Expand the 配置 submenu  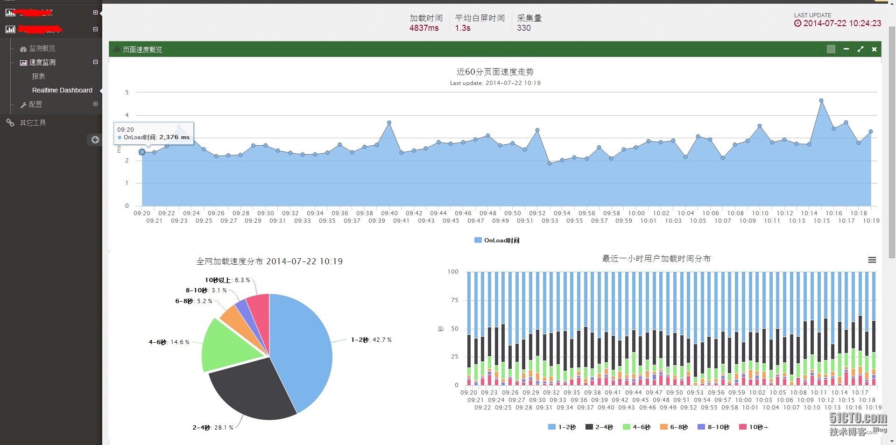(95, 104)
